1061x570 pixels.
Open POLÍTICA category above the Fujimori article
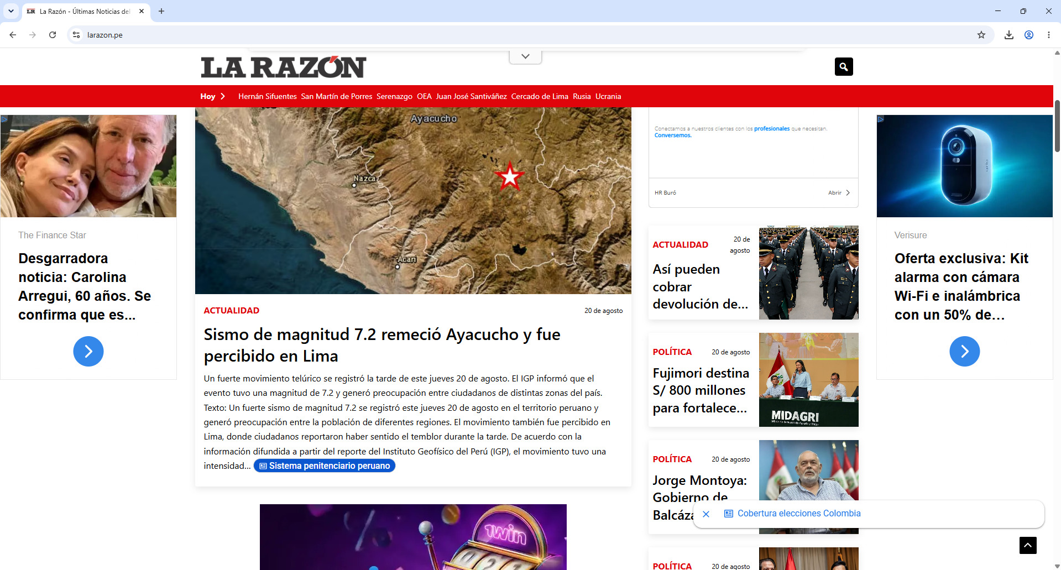pos(672,352)
